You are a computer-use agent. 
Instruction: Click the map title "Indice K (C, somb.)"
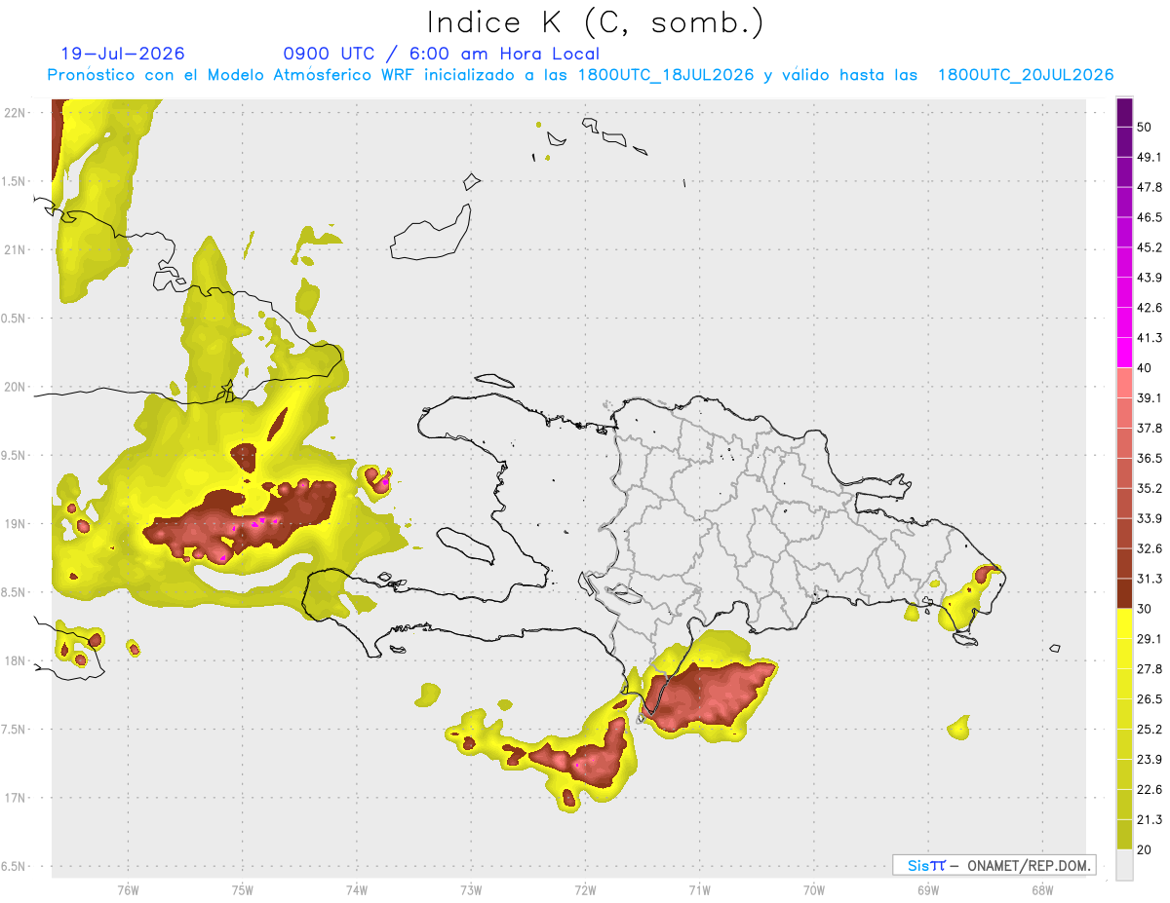[595, 22]
